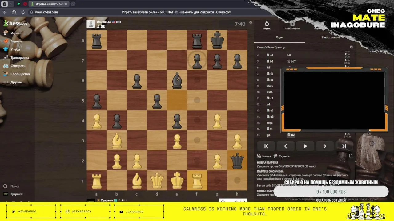Jump to first move button
Viewport: 394px width, 221px height.
pyautogui.click(x=266, y=146)
